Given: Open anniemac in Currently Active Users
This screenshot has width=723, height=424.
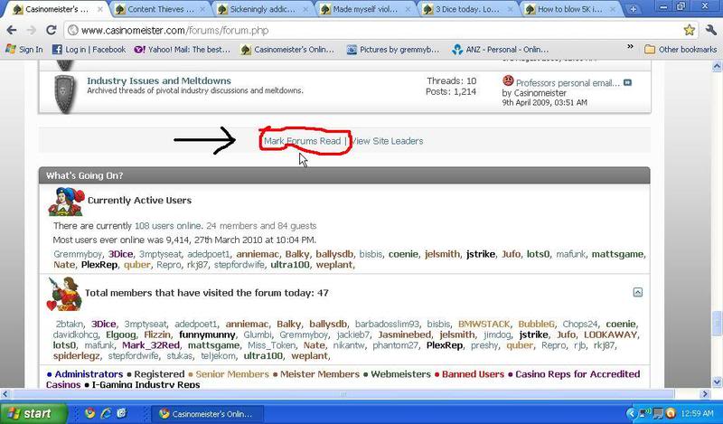Looking at the screenshot, I should pyautogui.click(x=258, y=254).
